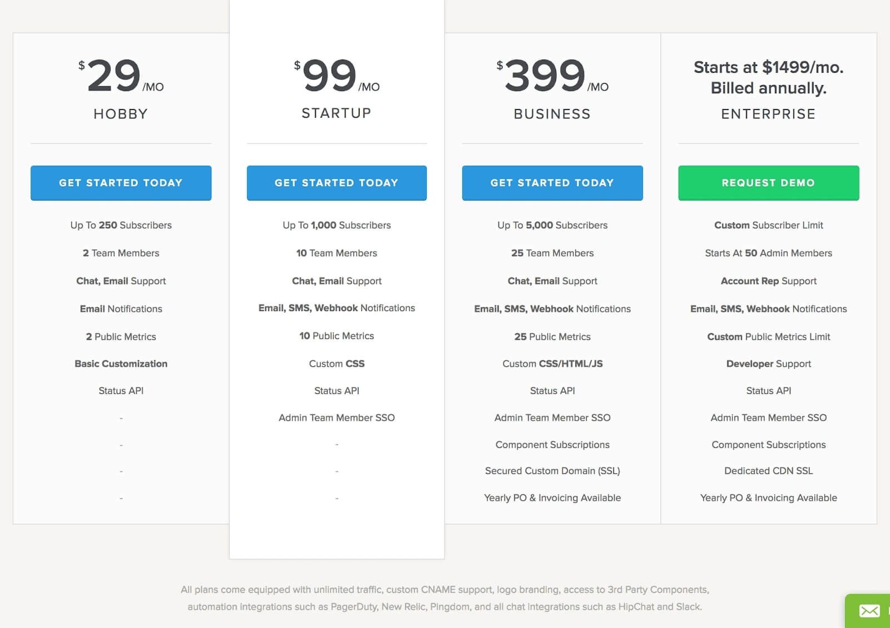Click the green Request Demo button
The image size is (890, 628).
coord(768,183)
